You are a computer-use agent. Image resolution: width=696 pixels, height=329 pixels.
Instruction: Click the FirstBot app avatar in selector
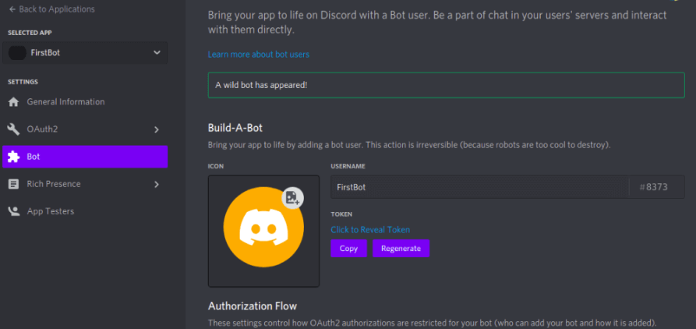tap(17, 53)
